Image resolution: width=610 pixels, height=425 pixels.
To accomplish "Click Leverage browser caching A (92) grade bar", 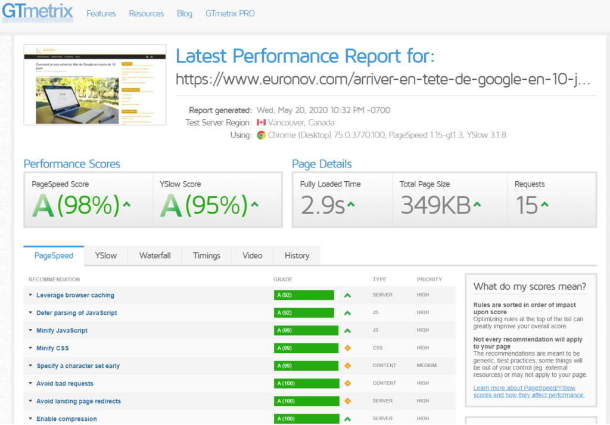I will click(307, 295).
